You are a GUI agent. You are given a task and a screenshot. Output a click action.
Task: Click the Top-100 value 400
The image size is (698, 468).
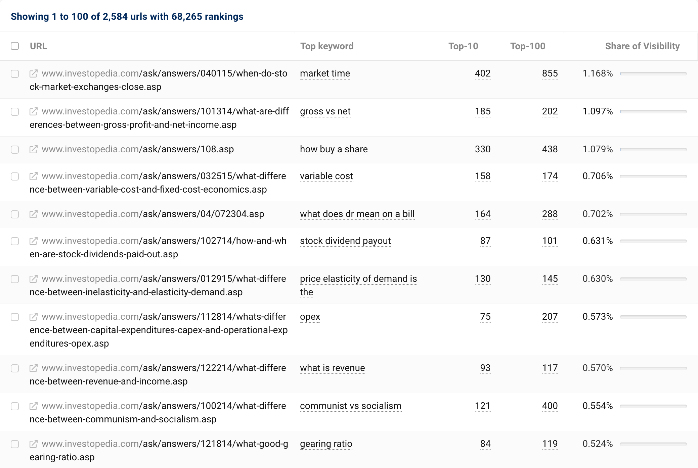coord(550,406)
